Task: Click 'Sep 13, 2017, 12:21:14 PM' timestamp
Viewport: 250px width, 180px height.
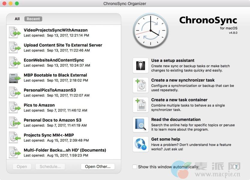Action: coord(68,35)
